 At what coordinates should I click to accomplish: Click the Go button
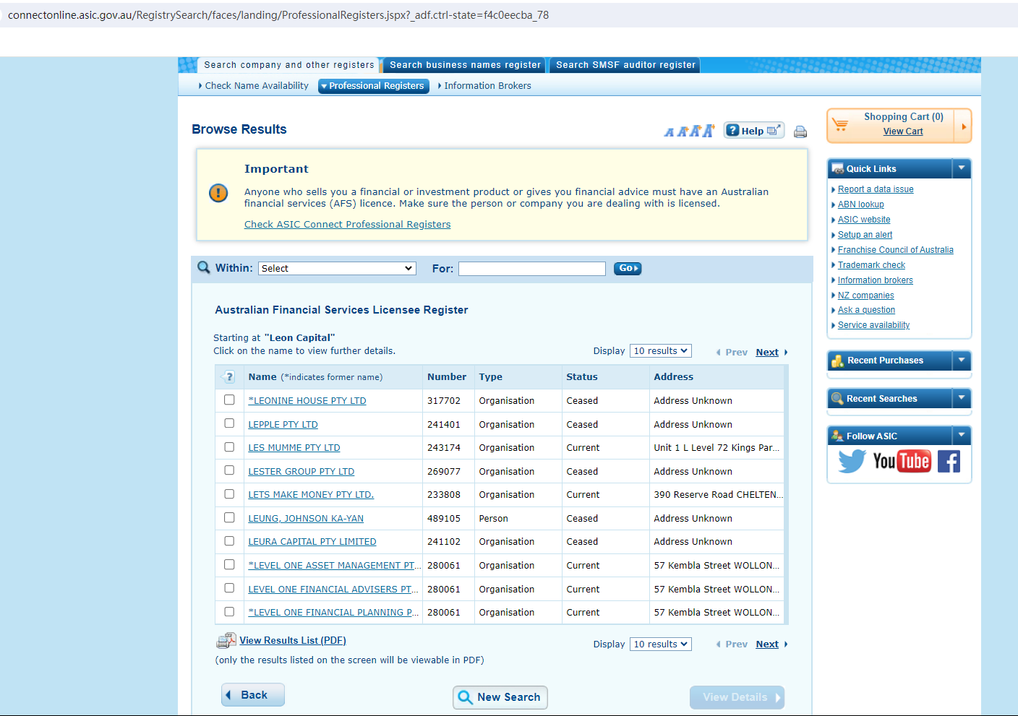tap(628, 268)
